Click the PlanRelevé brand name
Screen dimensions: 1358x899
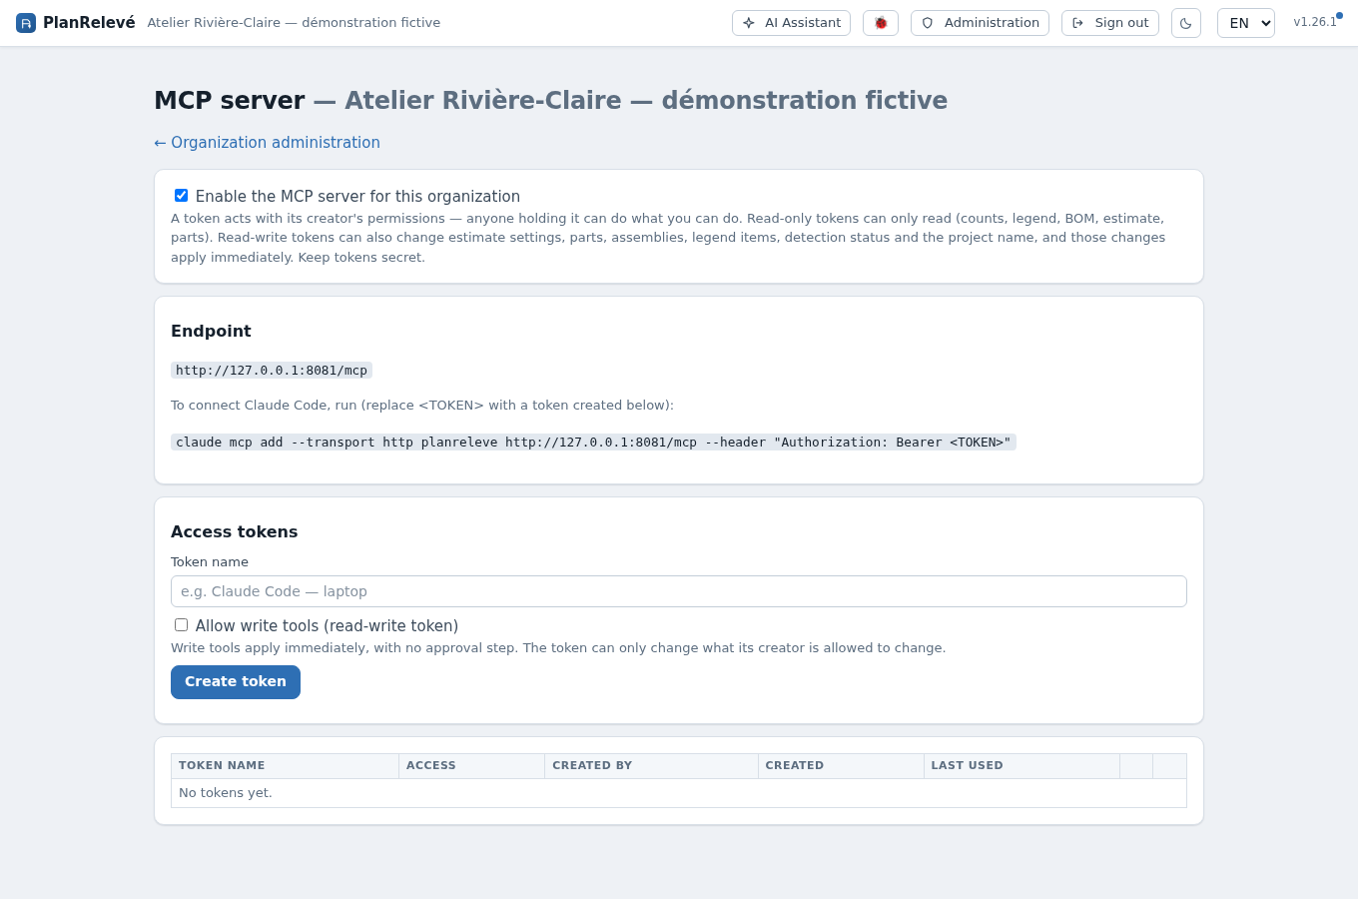[89, 23]
